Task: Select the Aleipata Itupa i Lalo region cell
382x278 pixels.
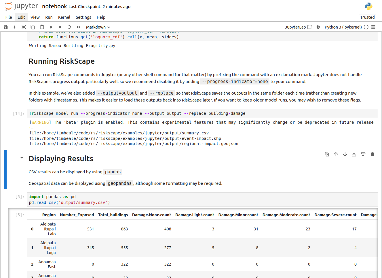Action: click(48, 229)
